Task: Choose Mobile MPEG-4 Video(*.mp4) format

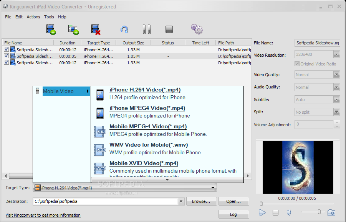Action: 148,127
